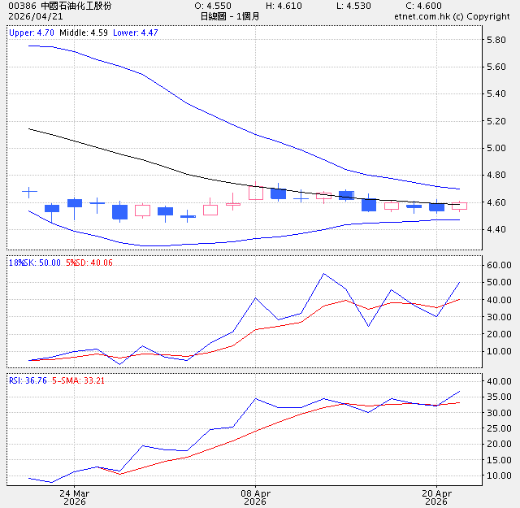Click the 08 Apr 2026 date marker
Viewport: 520px width, 508px height.
[x=255, y=497]
